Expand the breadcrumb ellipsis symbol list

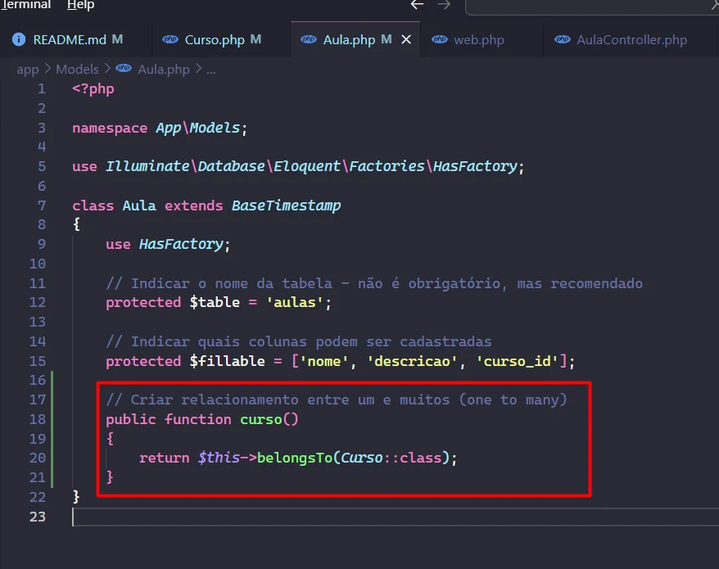(x=211, y=70)
